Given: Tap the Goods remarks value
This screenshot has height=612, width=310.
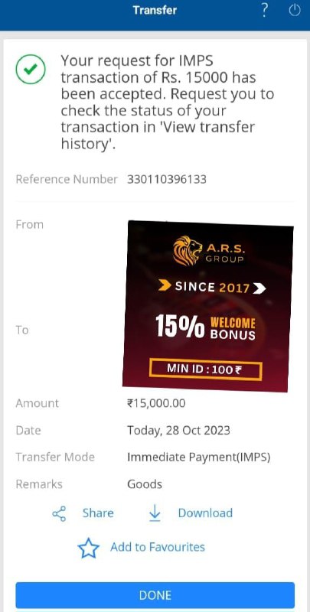Looking at the screenshot, I should point(145,484).
